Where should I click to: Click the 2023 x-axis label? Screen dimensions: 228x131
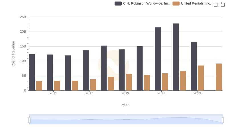pos(197,93)
